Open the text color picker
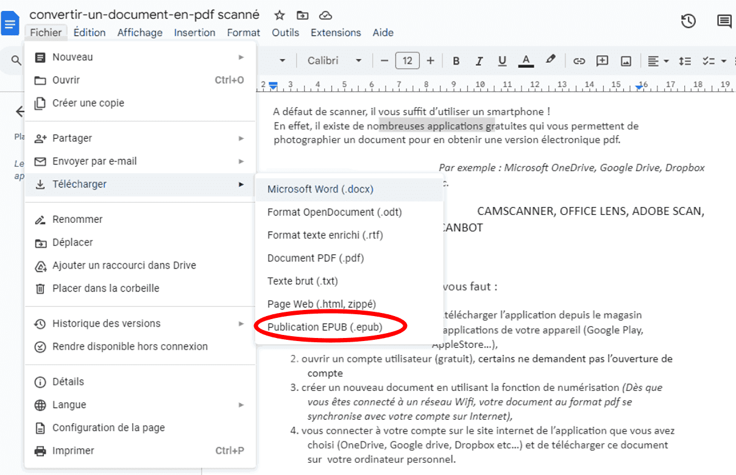736x475 pixels. click(x=526, y=61)
